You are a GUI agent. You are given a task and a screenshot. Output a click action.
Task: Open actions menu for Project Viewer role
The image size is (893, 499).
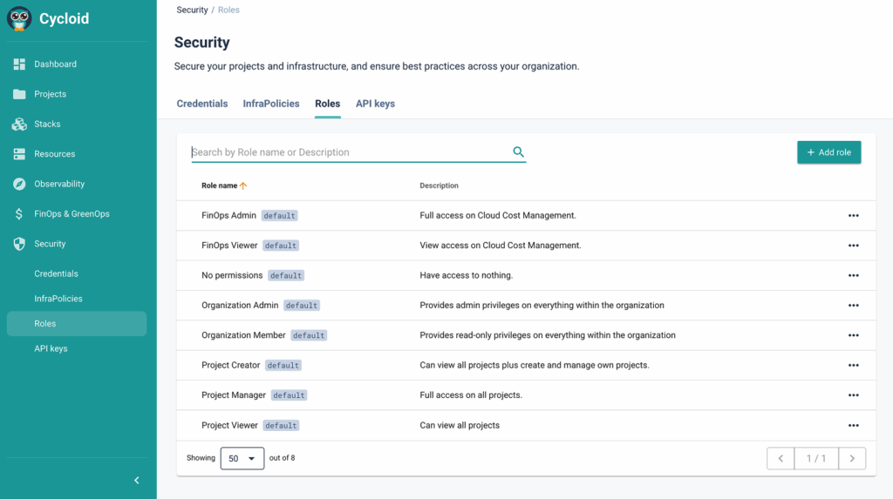click(x=853, y=426)
